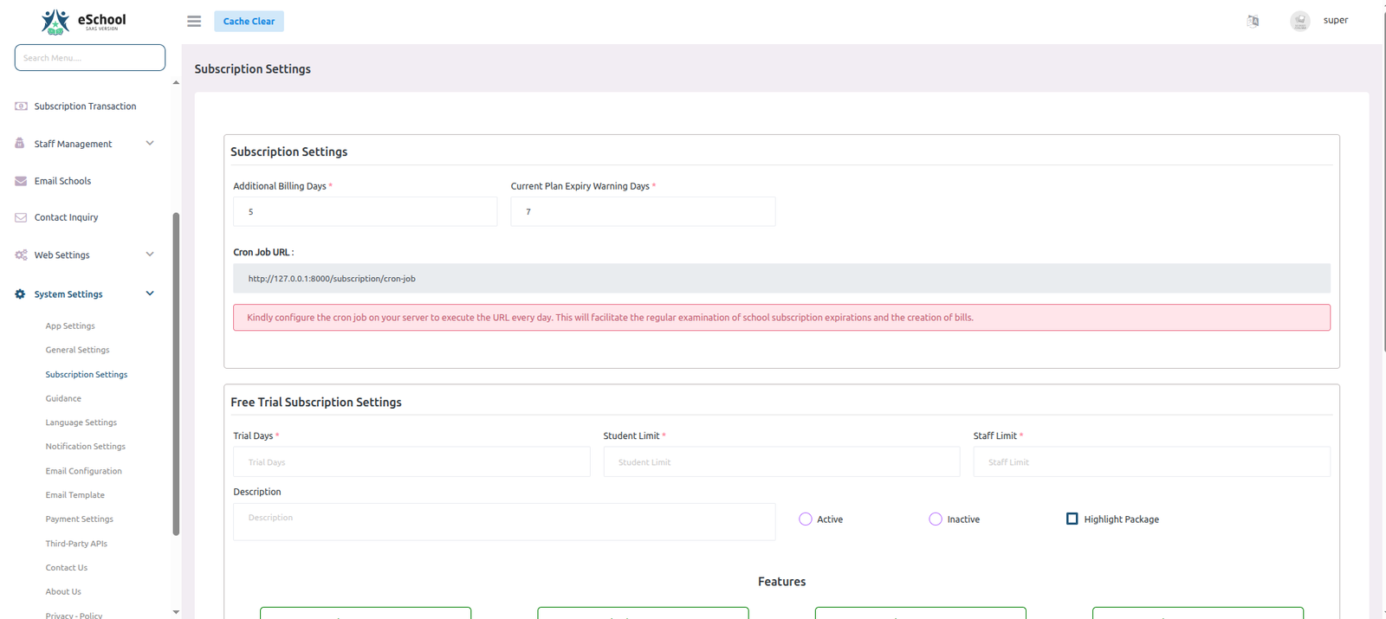
Task: Click the Contact Inquiry mail icon
Action: point(21,217)
